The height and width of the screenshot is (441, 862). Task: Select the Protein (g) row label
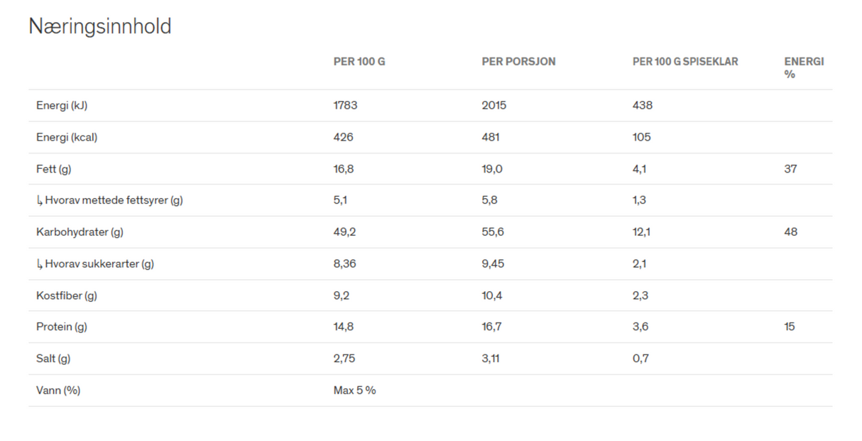pos(62,327)
